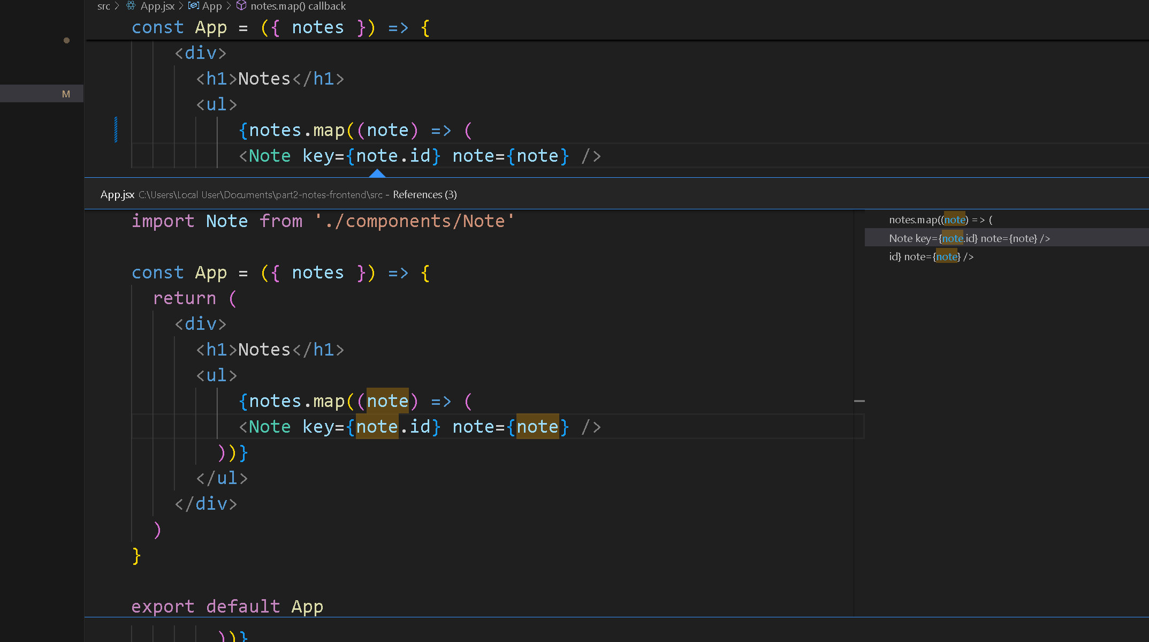This screenshot has height=642, width=1149.
Task: Click the export default App line
Action: (x=227, y=606)
